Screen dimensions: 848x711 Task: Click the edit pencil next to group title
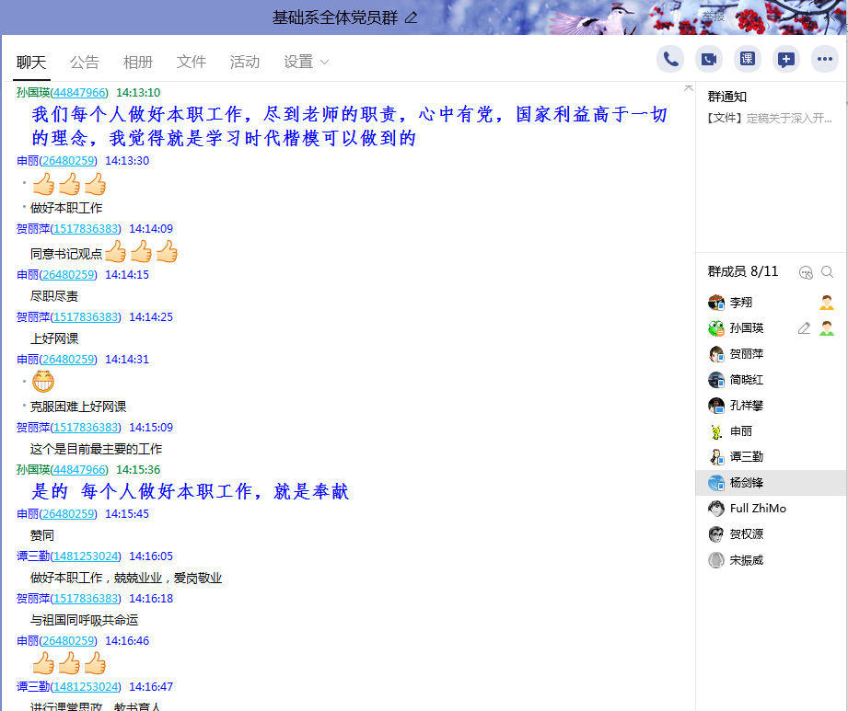tap(412, 17)
